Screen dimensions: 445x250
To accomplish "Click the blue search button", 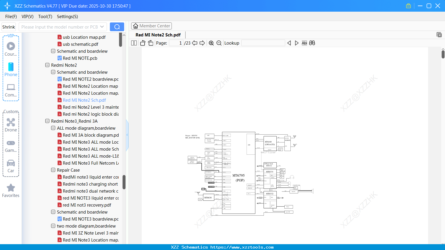I will (117, 27).
